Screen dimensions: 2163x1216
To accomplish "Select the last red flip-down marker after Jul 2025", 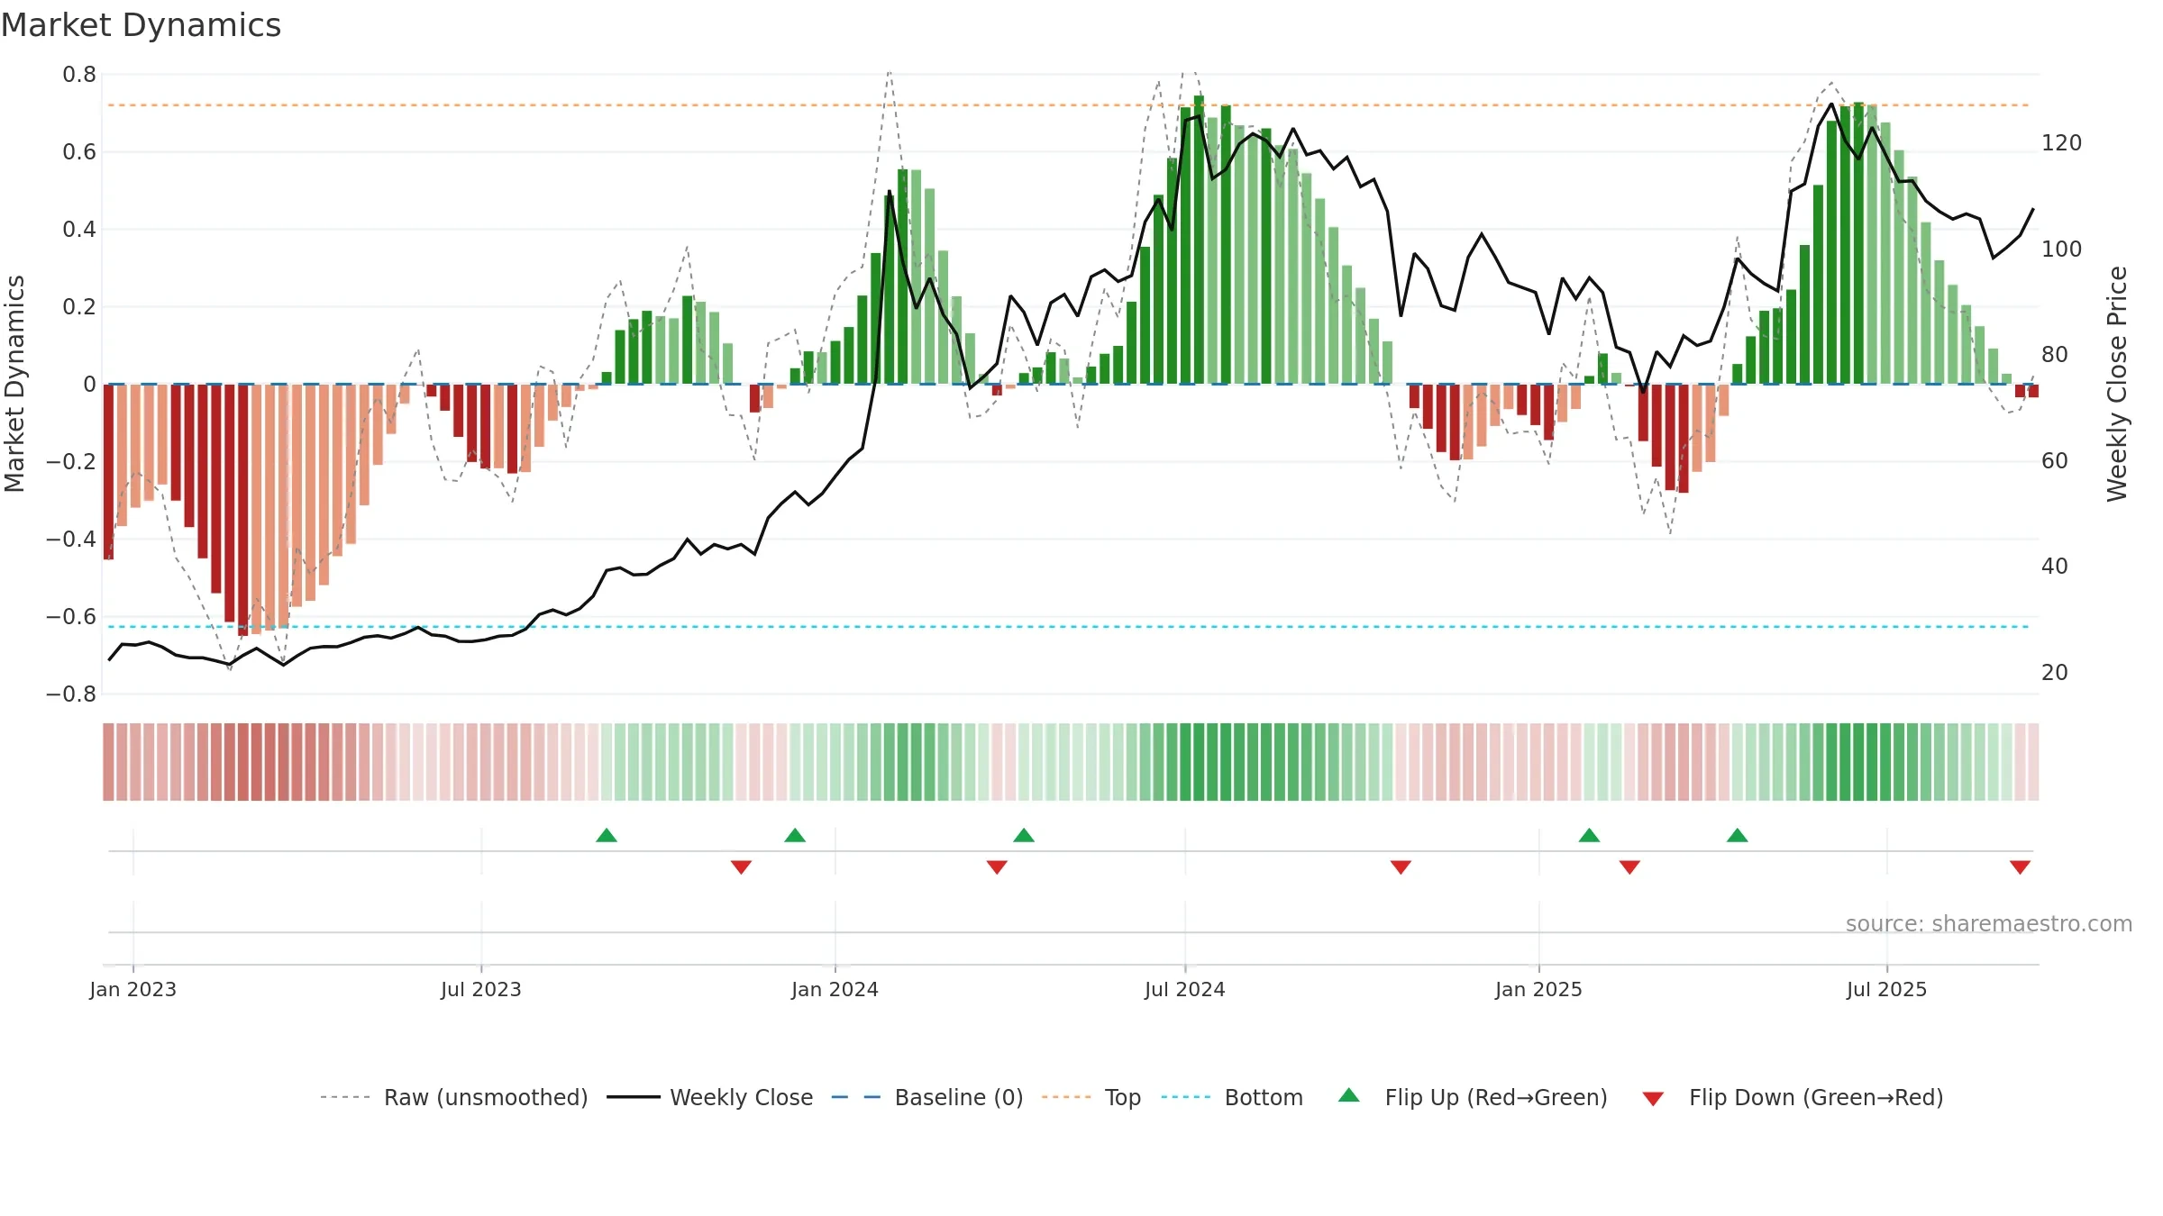I will [x=2020, y=867].
